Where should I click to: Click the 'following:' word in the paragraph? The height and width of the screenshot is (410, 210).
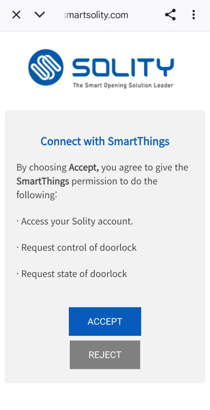click(36, 195)
